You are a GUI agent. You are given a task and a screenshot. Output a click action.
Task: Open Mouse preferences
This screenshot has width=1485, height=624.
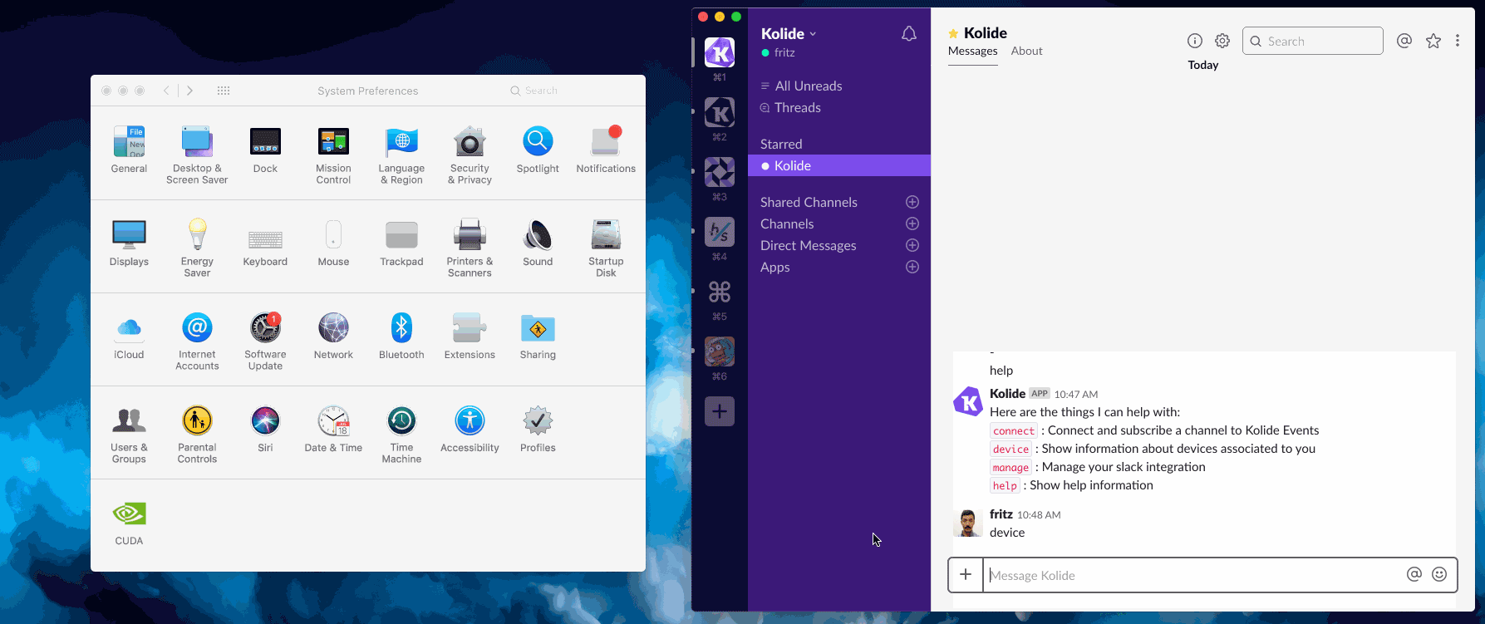pyautogui.click(x=333, y=243)
